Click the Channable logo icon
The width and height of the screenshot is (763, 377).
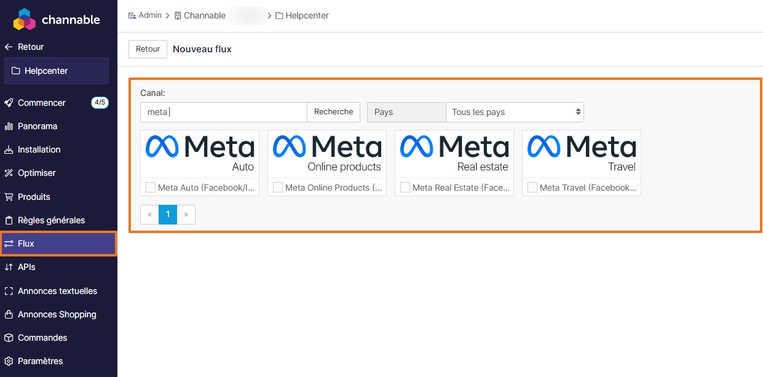click(x=25, y=20)
